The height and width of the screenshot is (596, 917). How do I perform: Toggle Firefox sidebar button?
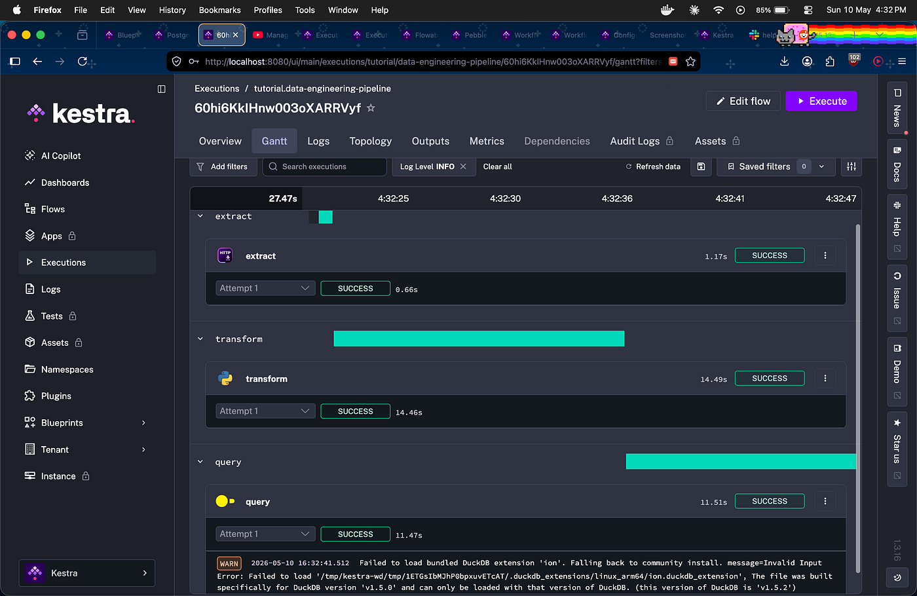click(x=15, y=61)
